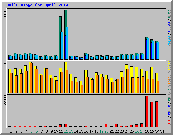Click day label 17 on the x-axis
The height and width of the screenshot is (135, 173).
click(x=91, y=131)
